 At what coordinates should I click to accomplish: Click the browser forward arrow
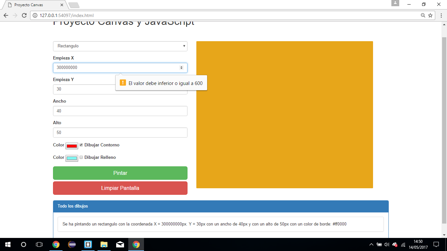click(x=15, y=15)
